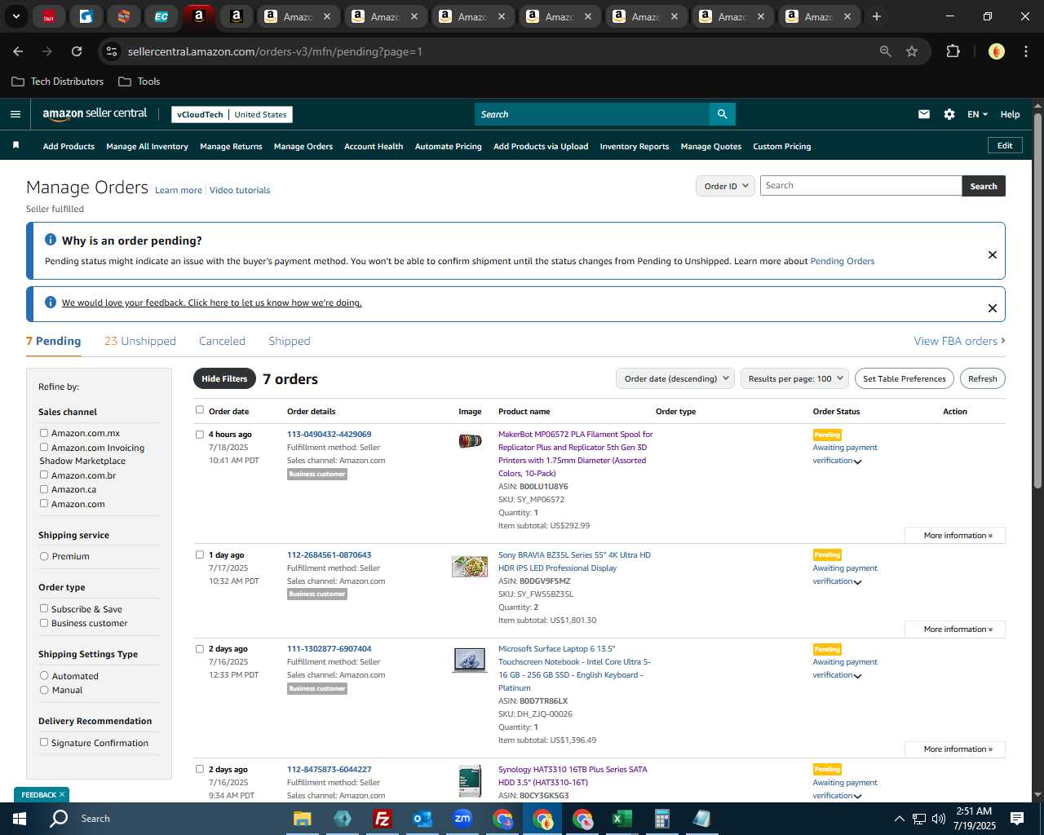This screenshot has width=1044, height=835.
Task: Switch to the 23 Unshipped tab
Action: (x=140, y=341)
